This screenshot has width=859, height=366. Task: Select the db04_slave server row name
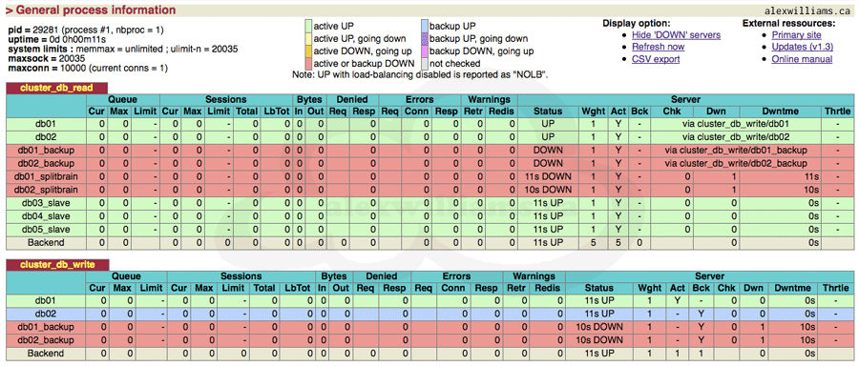click(x=46, y=216)
